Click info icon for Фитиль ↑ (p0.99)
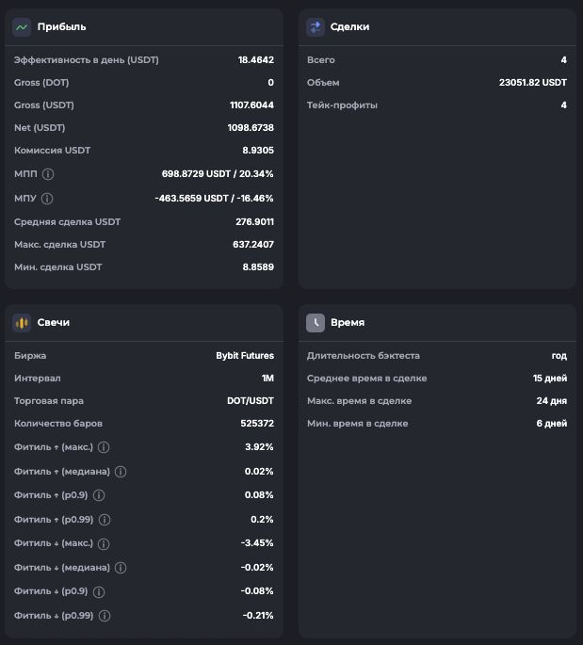 pyautogui.click(x=105, y=520)
